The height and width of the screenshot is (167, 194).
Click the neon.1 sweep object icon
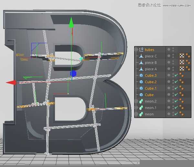pyautogui.click(x=141, y=108)
